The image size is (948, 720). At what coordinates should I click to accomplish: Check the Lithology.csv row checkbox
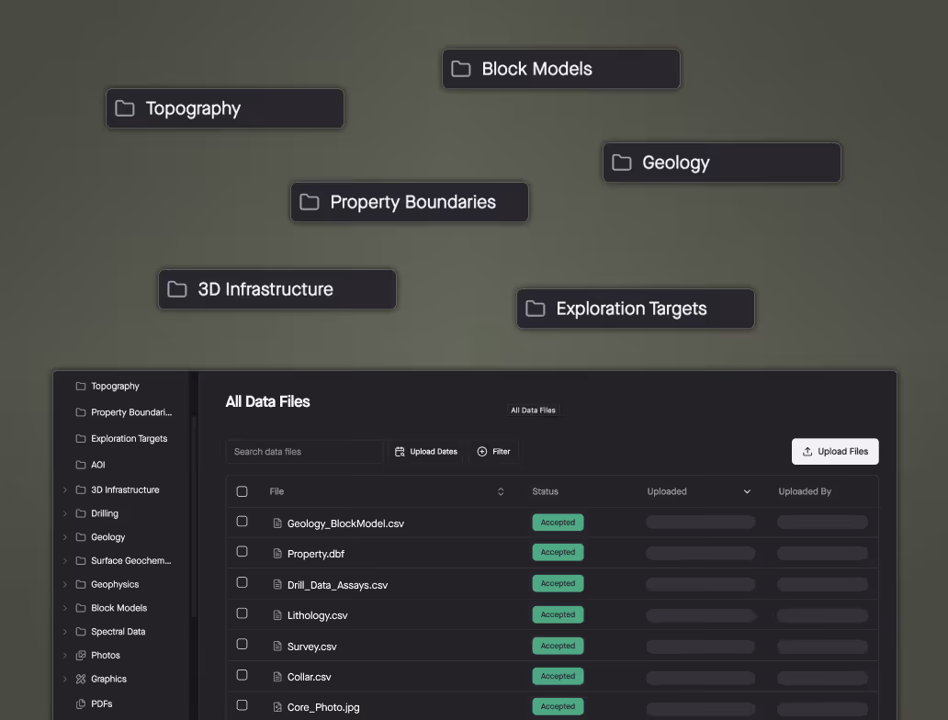coord(242,613)
